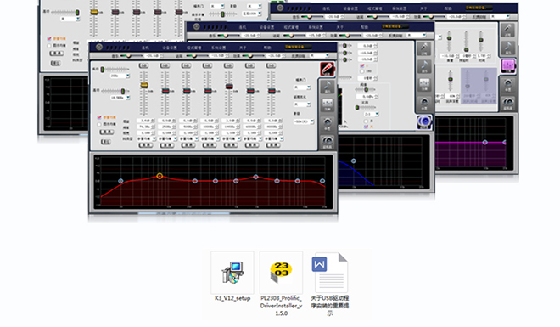Toggle the pink checkbox near the blue curve graph
This screenshot has height=327, width=560.
coord(366,127)
